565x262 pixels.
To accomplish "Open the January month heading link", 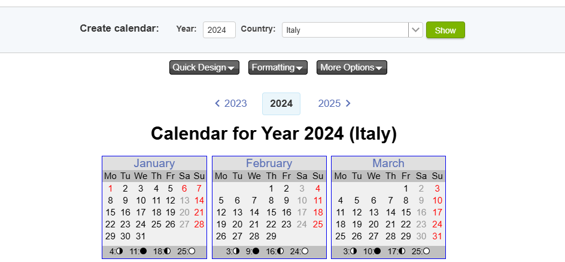I will coord(154,163).
